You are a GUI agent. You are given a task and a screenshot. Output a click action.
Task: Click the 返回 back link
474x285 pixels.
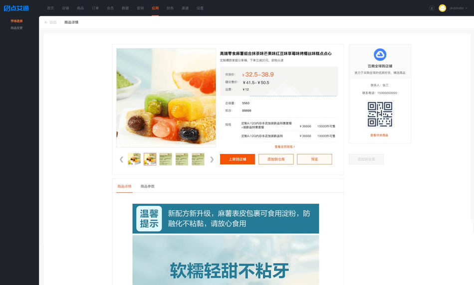coord(53,22)
